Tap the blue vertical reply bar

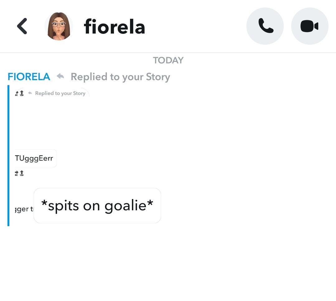click(x=8, y=155)
